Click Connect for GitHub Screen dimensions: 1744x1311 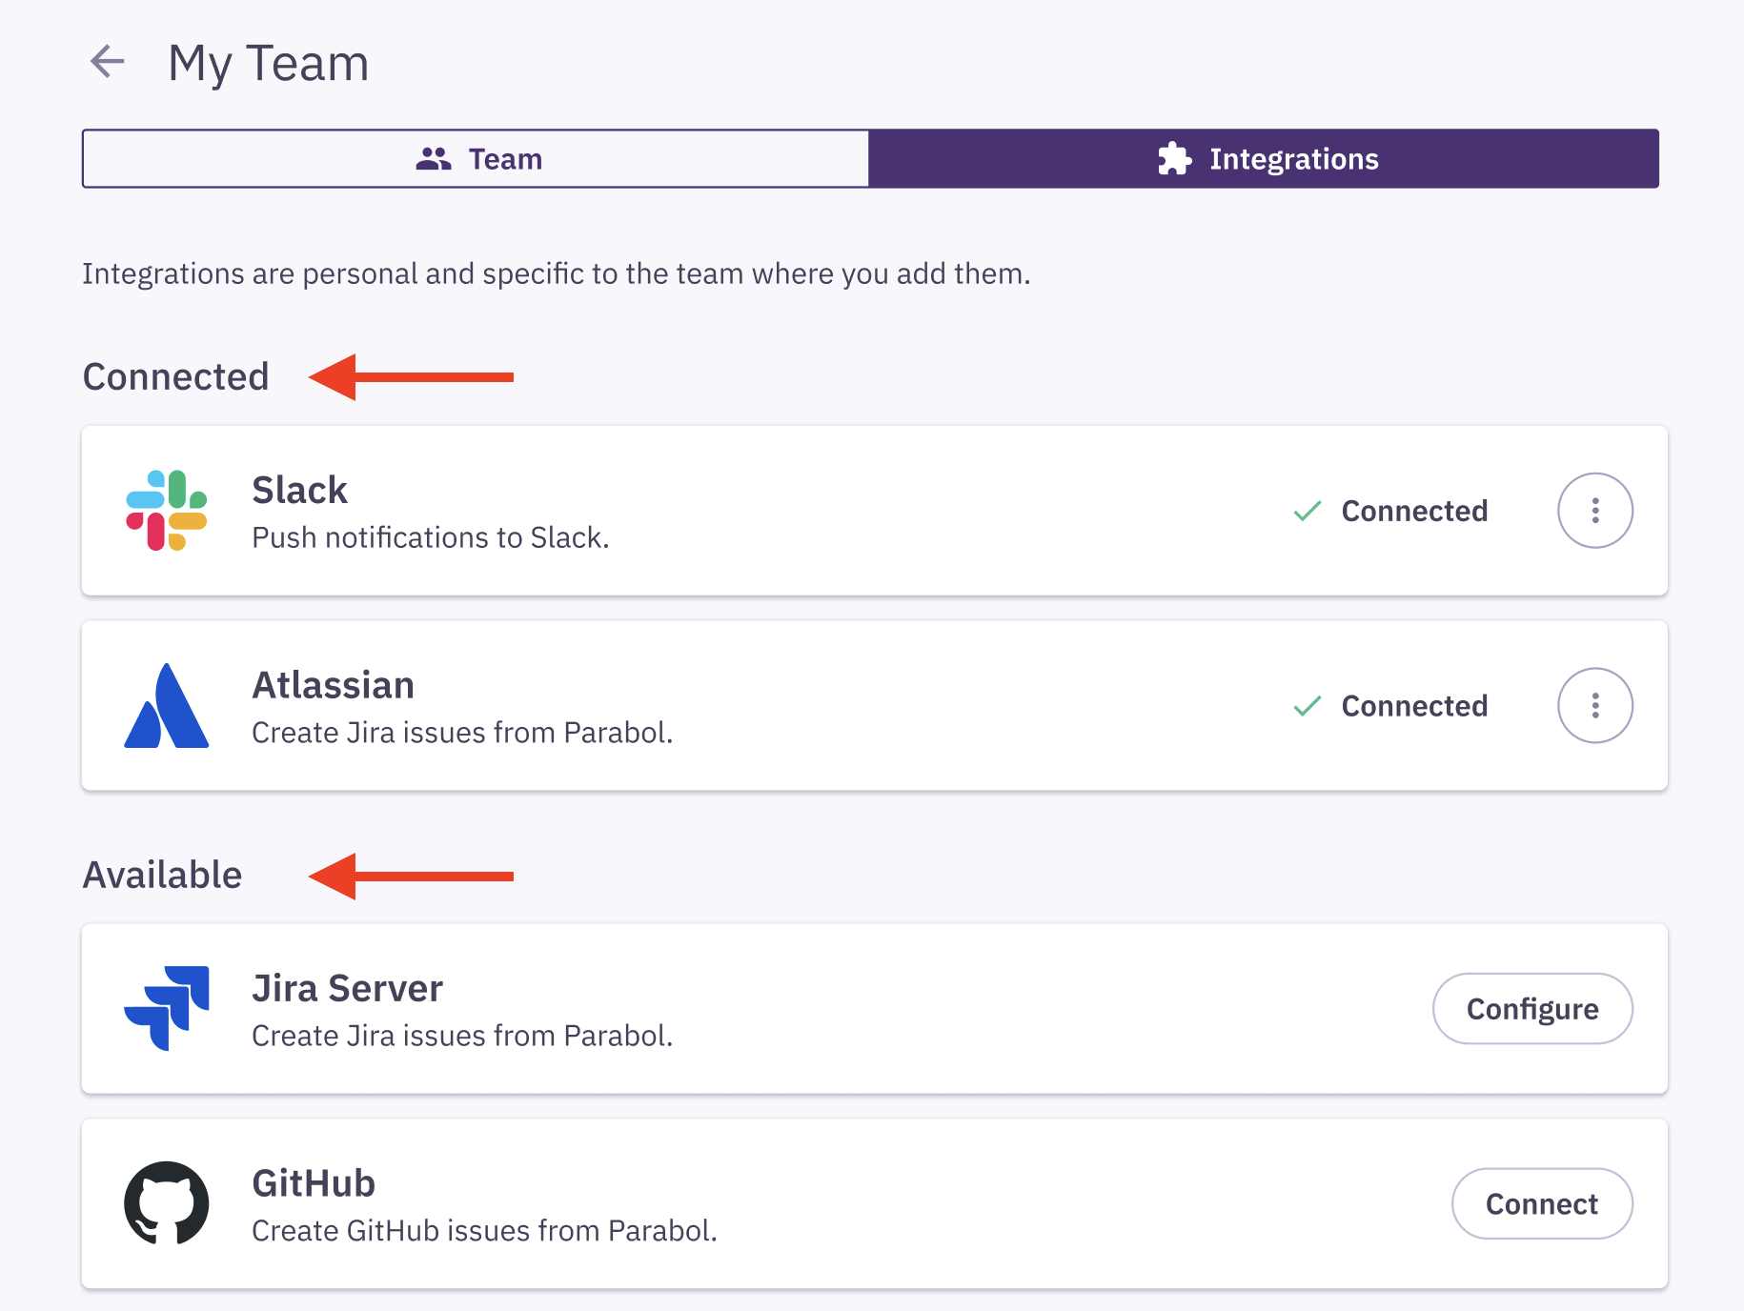click(x=1541, y=1203)
